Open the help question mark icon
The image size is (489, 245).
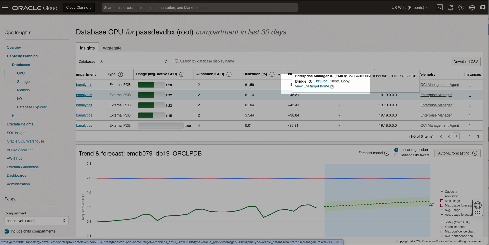(461, 7)
